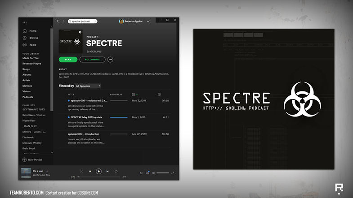Go forward with the right arrow
This screenshot has width=353, height=198.
[63, 22]
